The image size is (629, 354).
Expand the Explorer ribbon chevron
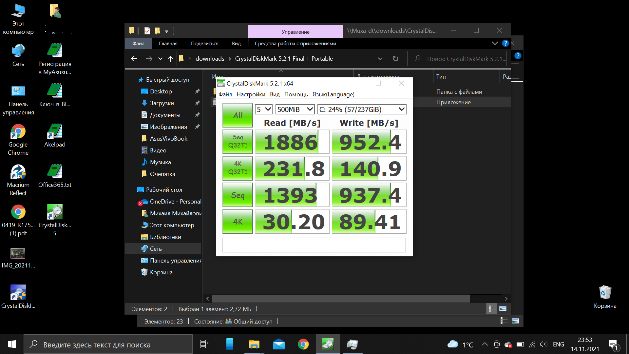(x=495, y=43)
